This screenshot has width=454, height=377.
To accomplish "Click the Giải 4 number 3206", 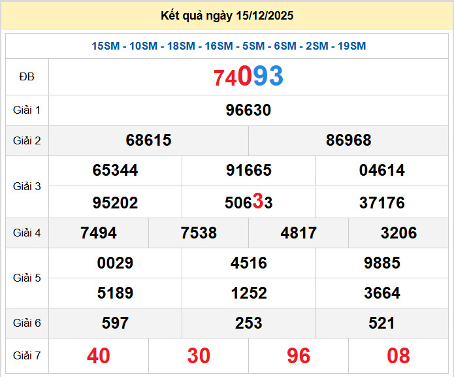I will [x=398, y=233].
